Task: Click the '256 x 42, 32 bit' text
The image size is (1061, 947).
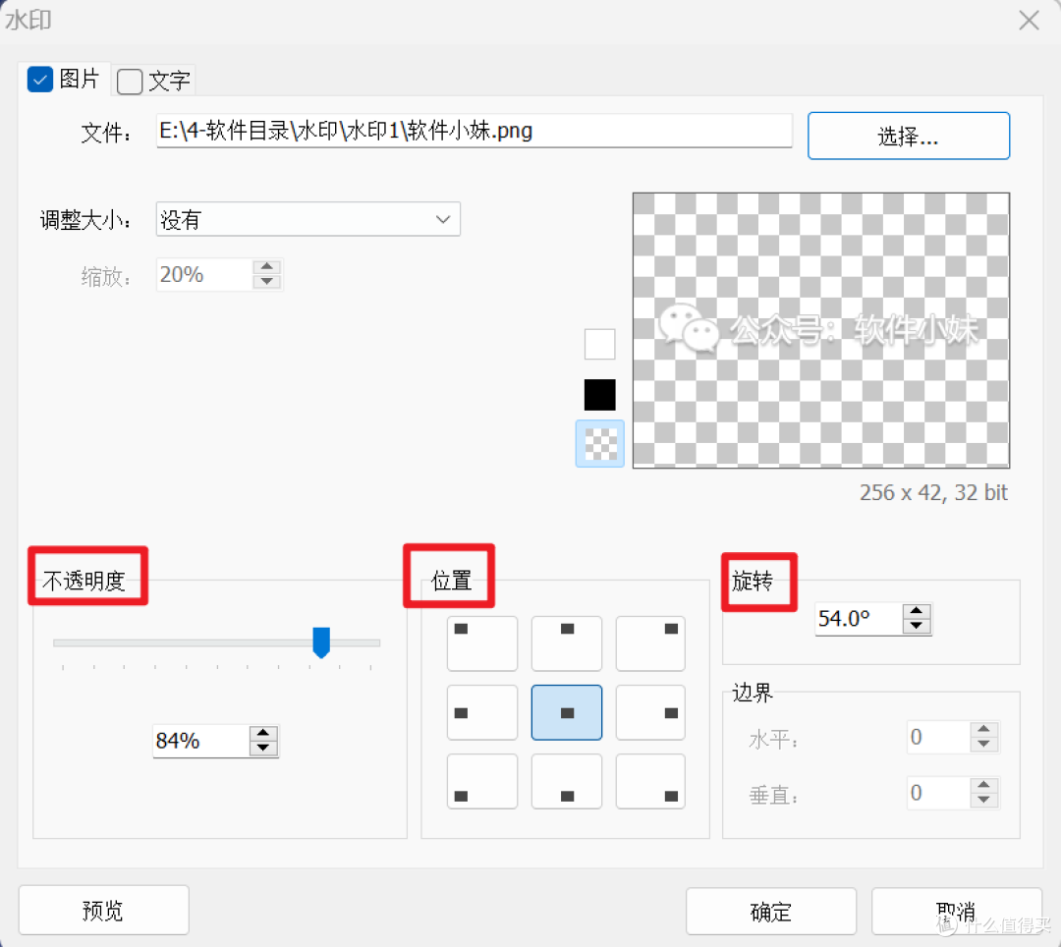Action: coord(933,492)
